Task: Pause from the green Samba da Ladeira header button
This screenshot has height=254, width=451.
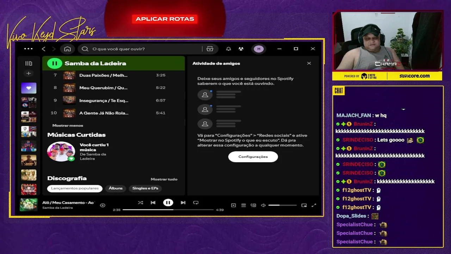Action: click(x=55, y=64)
